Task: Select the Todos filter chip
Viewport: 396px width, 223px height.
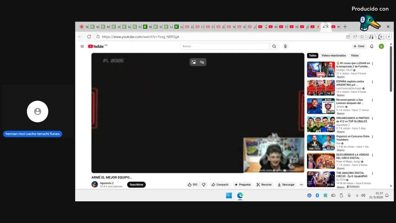Action: (312, 56)
